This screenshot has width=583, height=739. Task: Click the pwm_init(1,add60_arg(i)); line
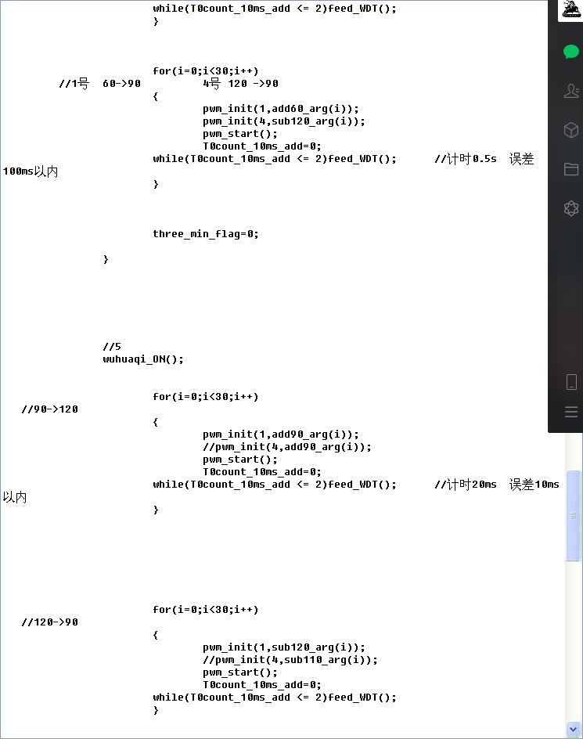click(x=281, y=109)
